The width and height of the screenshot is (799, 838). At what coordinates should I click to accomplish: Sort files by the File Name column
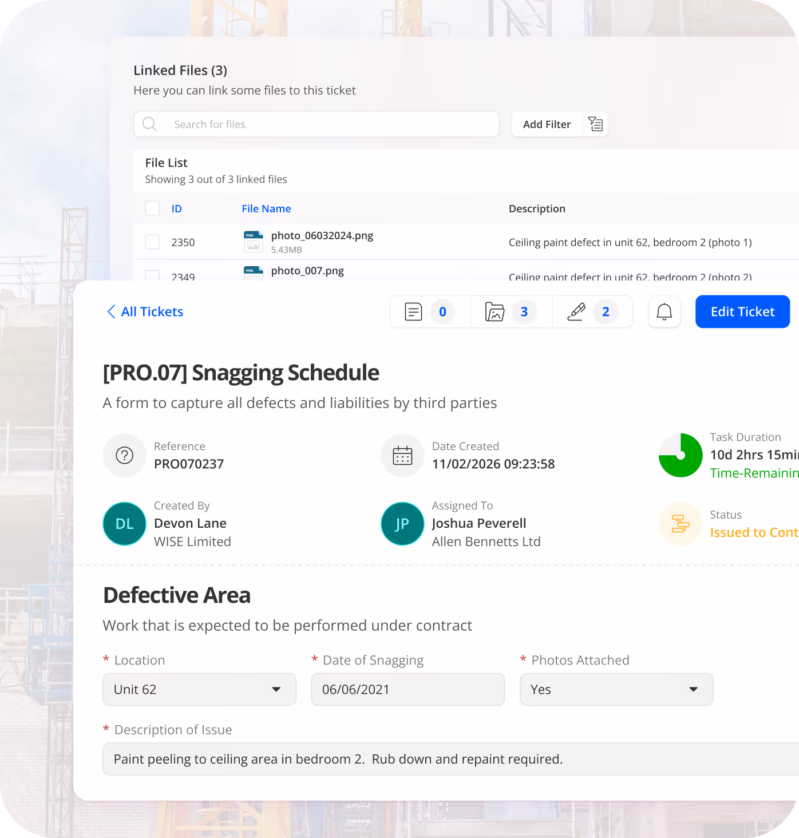point(266,208)
